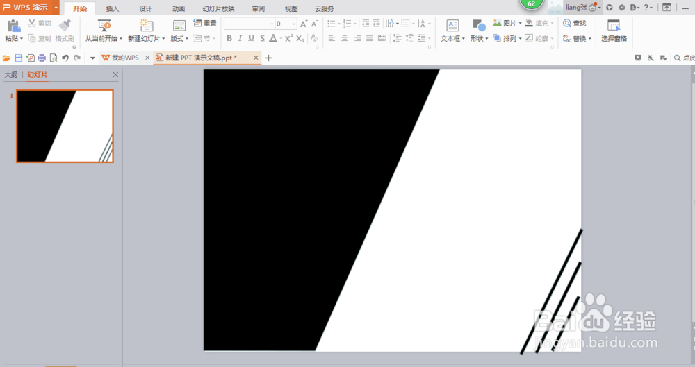Center align the text
The image size is (695, 367).
[x=345, y=39]
